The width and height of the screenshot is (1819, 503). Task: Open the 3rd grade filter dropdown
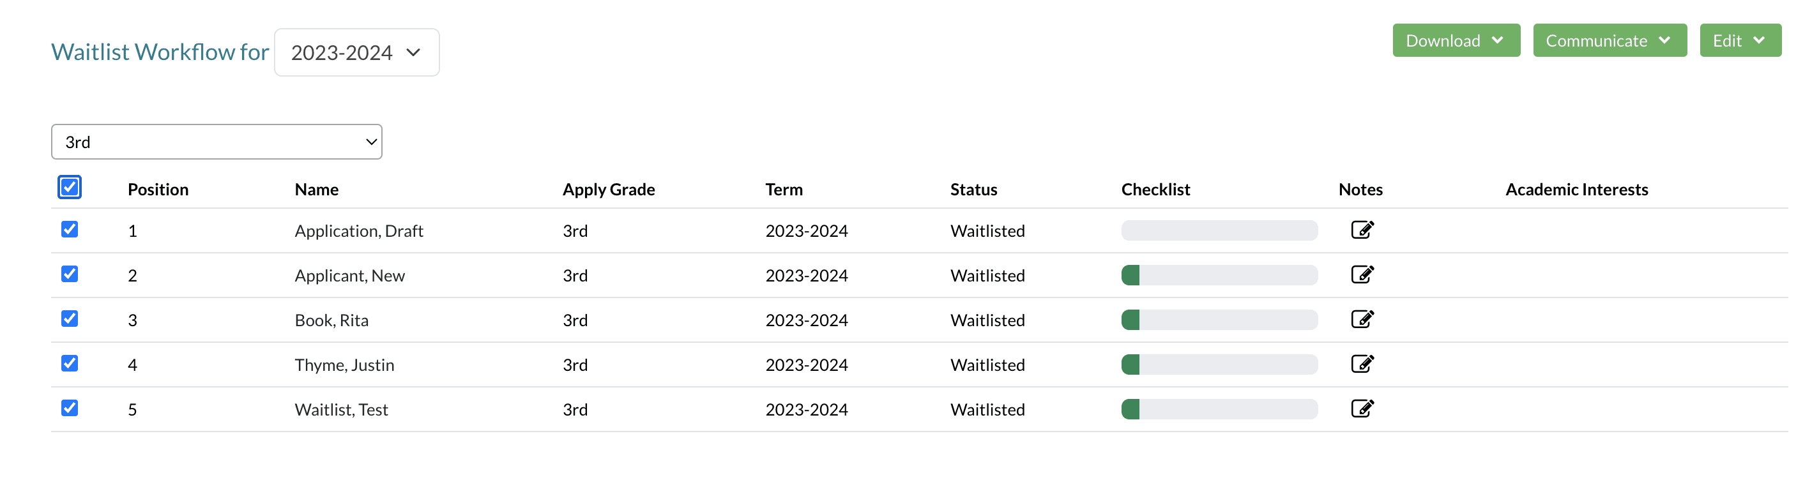tap(216, 142)
